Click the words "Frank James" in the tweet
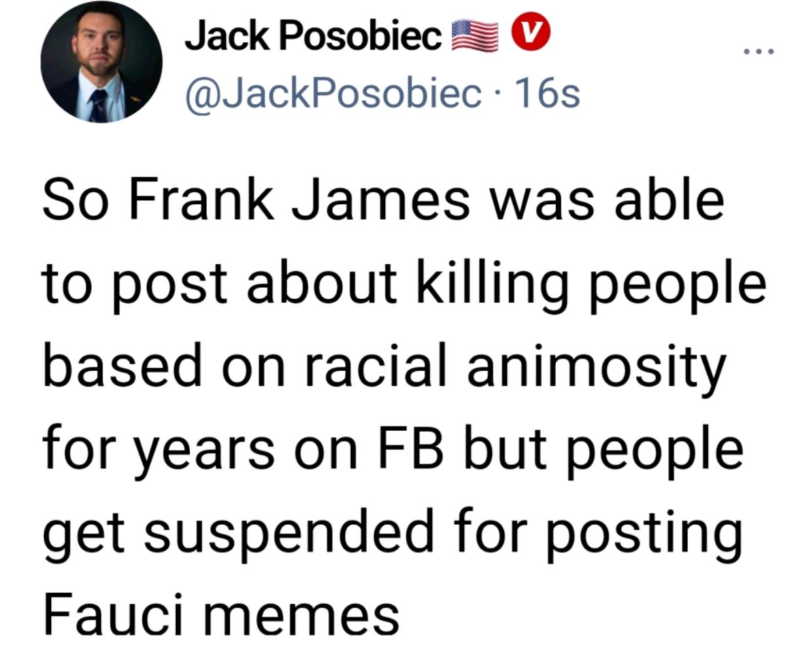Viewport: 811px width, 648px height. pyautogui.click(x=299, y=200)
